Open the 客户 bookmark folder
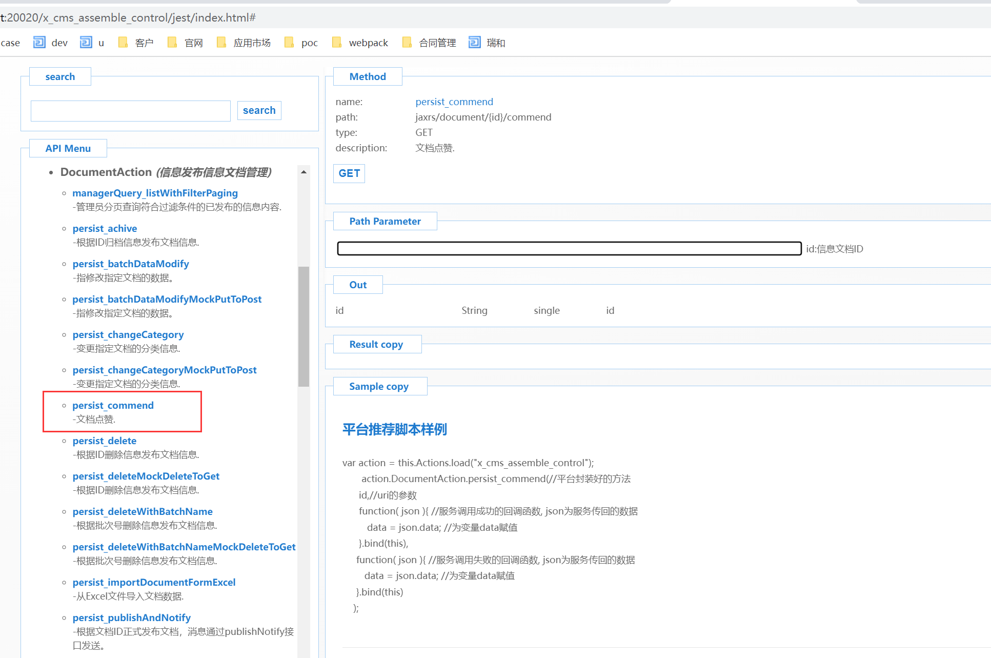 [123, 43]
